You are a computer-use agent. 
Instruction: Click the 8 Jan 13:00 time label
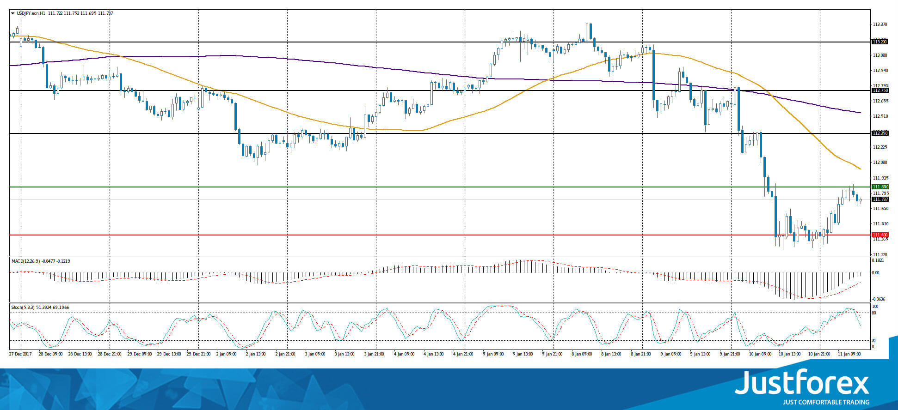pyautogui.click(x=611, y=354)
